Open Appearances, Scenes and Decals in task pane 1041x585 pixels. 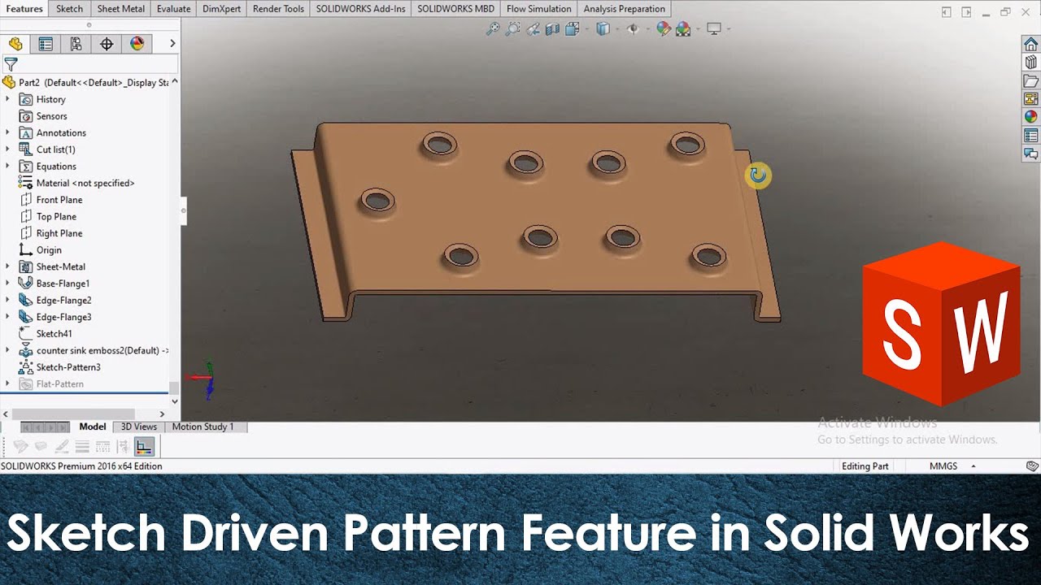point(1030,117)
